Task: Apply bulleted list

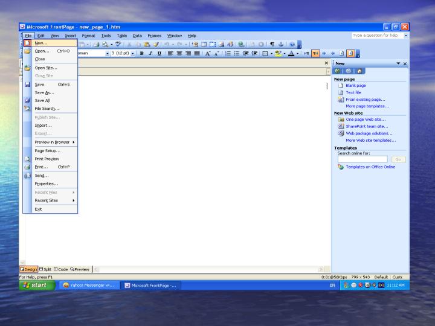Action: [237, 53]
